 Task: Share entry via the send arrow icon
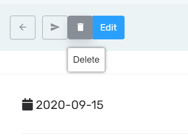pos(55,27)
